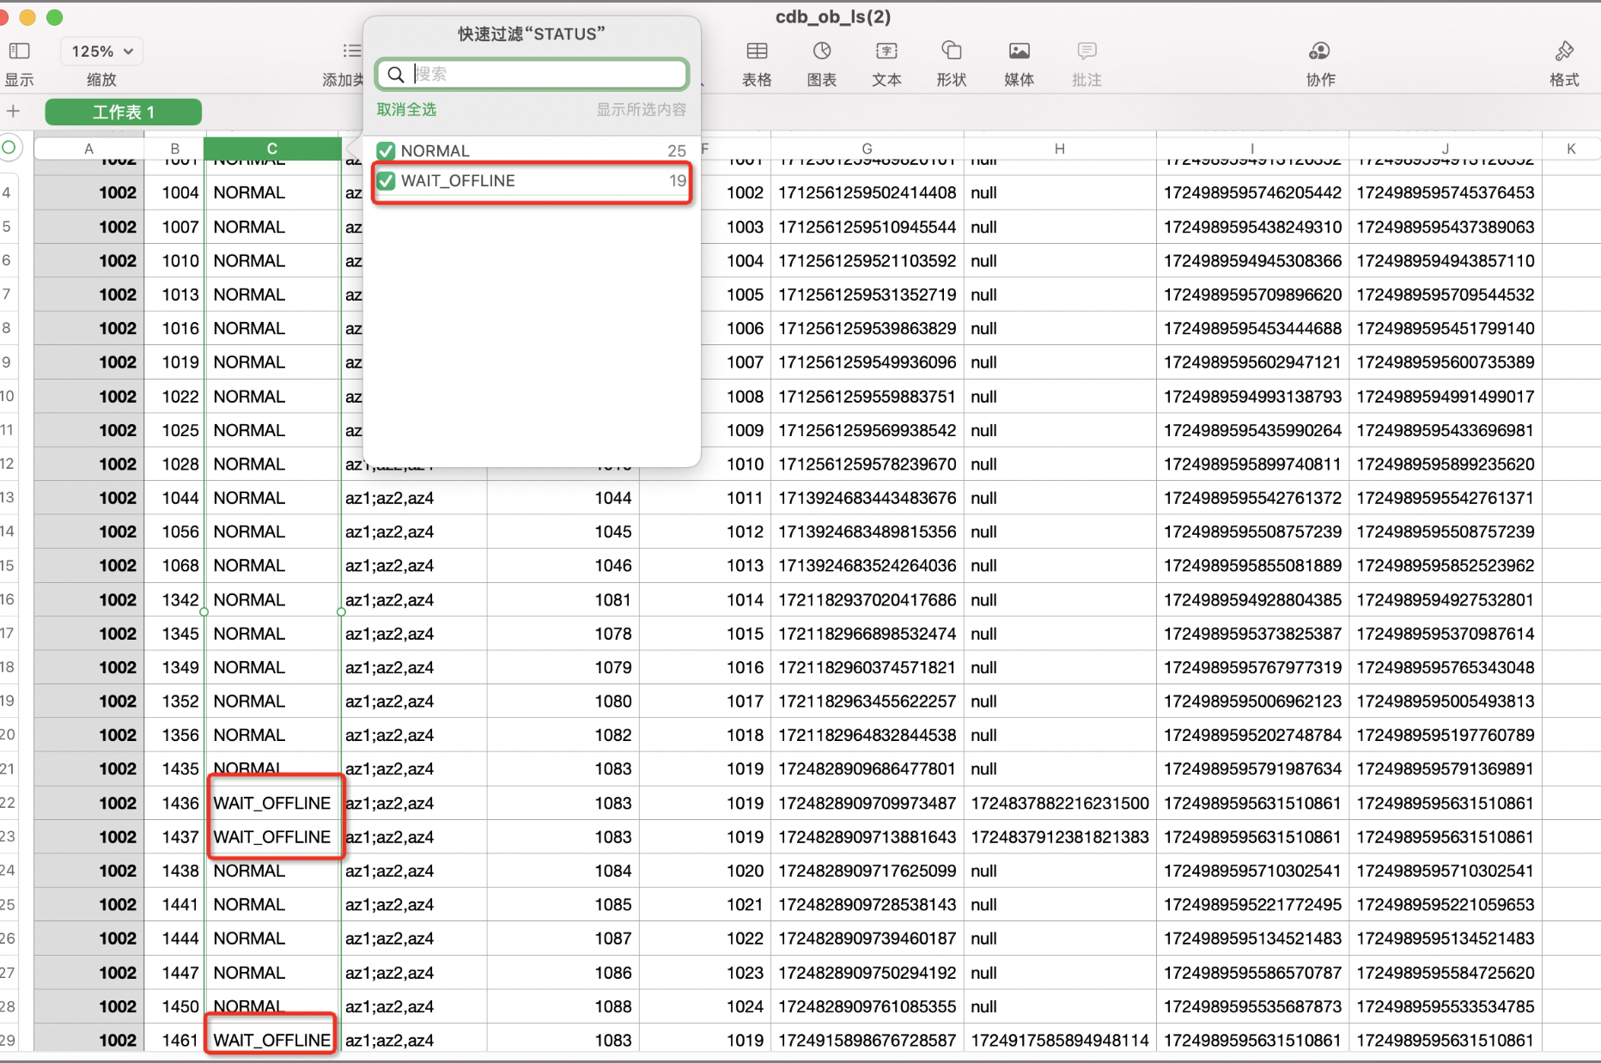
Task: Switch to the 工作表 1 sheet tab
Action: pos(124,112)
